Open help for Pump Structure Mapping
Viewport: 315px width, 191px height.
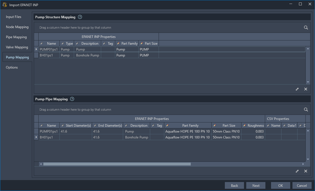tap(80, 17)
